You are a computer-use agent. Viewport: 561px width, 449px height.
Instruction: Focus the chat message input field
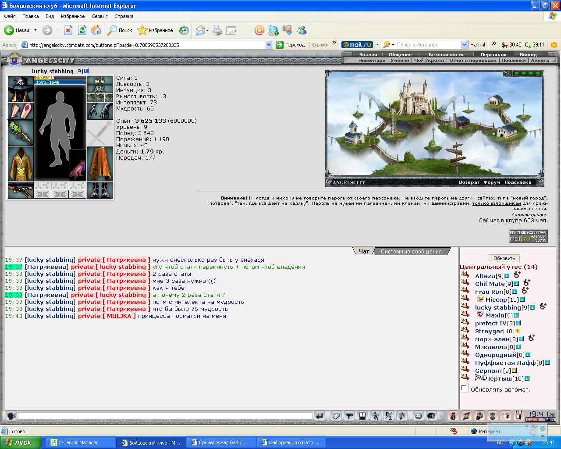(x=165, y=416)
